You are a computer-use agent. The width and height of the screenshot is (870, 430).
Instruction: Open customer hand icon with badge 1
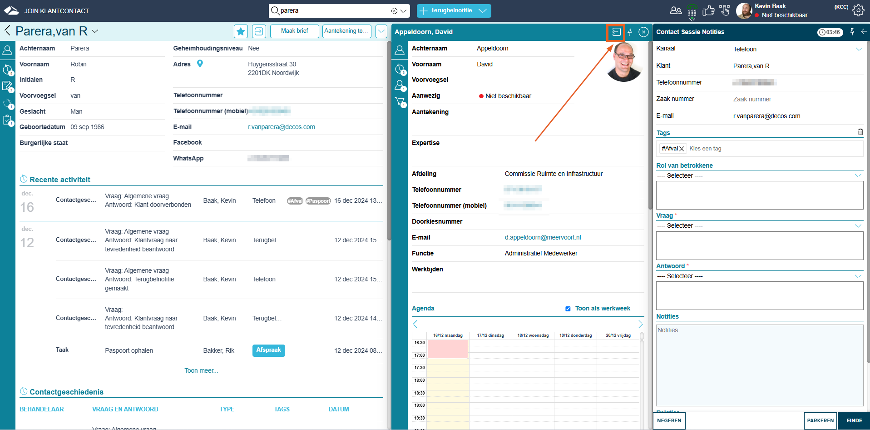pyautogui.click(x=8, y=103)
